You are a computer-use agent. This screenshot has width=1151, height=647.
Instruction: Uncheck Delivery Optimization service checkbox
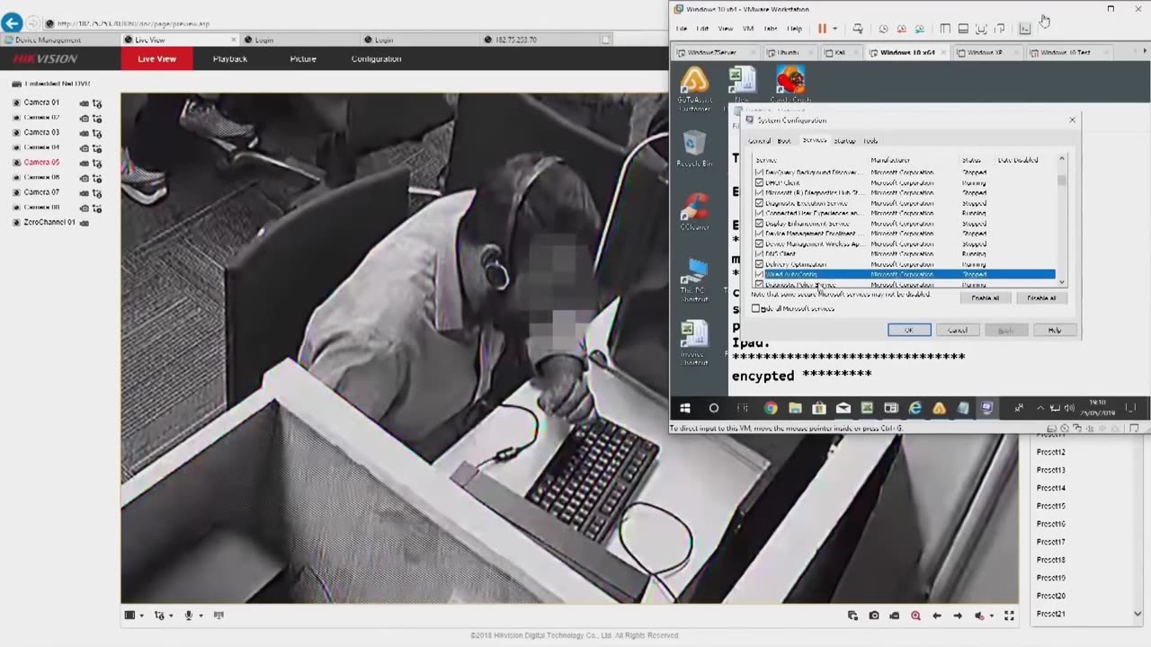pyautogui.click(x=759, y=264)
